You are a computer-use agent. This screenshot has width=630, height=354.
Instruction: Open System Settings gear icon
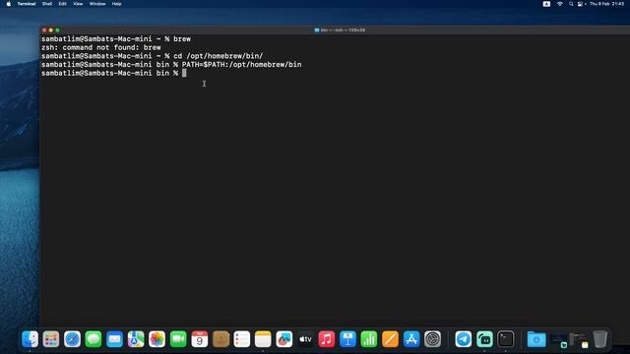point(433,339)
